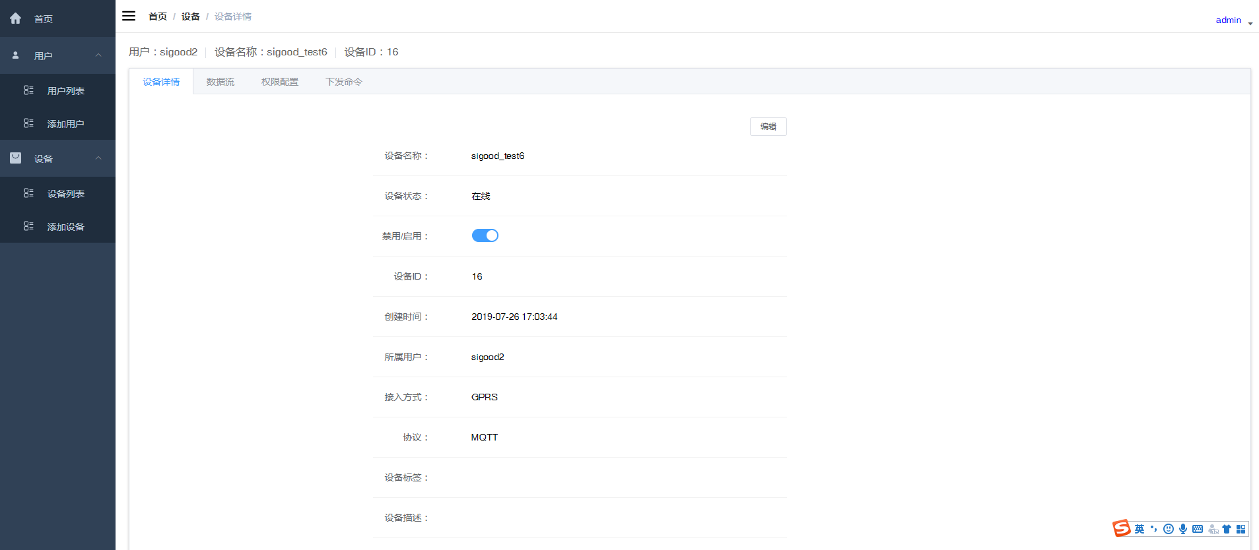Image resolution: width=1259 pixels, height=550 pixels.
Task: Toggle the 禁用/启用 device switch
Action: (x=485, y=235)
